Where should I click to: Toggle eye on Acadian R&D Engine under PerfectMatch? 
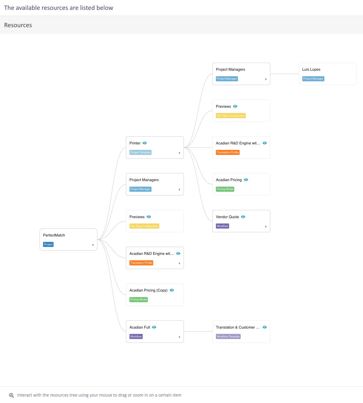(x=178, y=253)
